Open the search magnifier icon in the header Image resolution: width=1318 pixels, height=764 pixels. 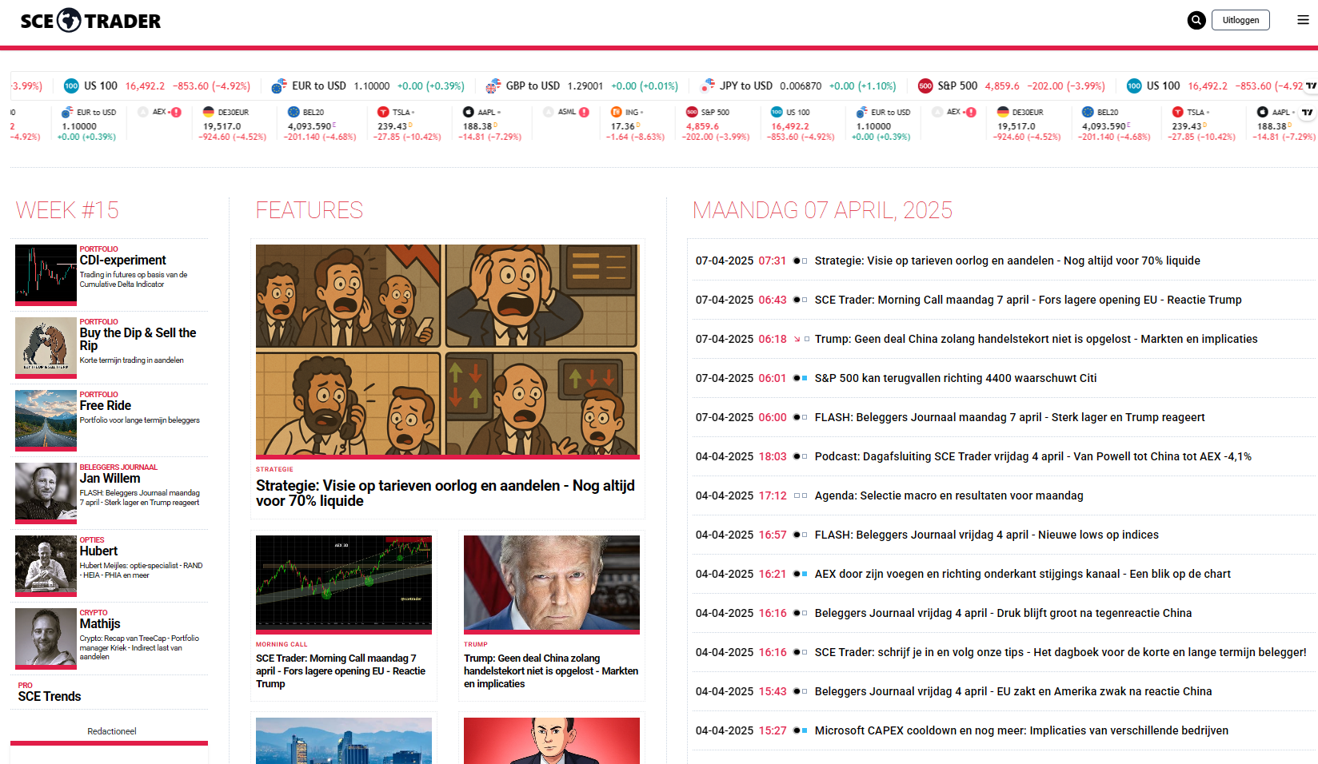coord(1196,20)
